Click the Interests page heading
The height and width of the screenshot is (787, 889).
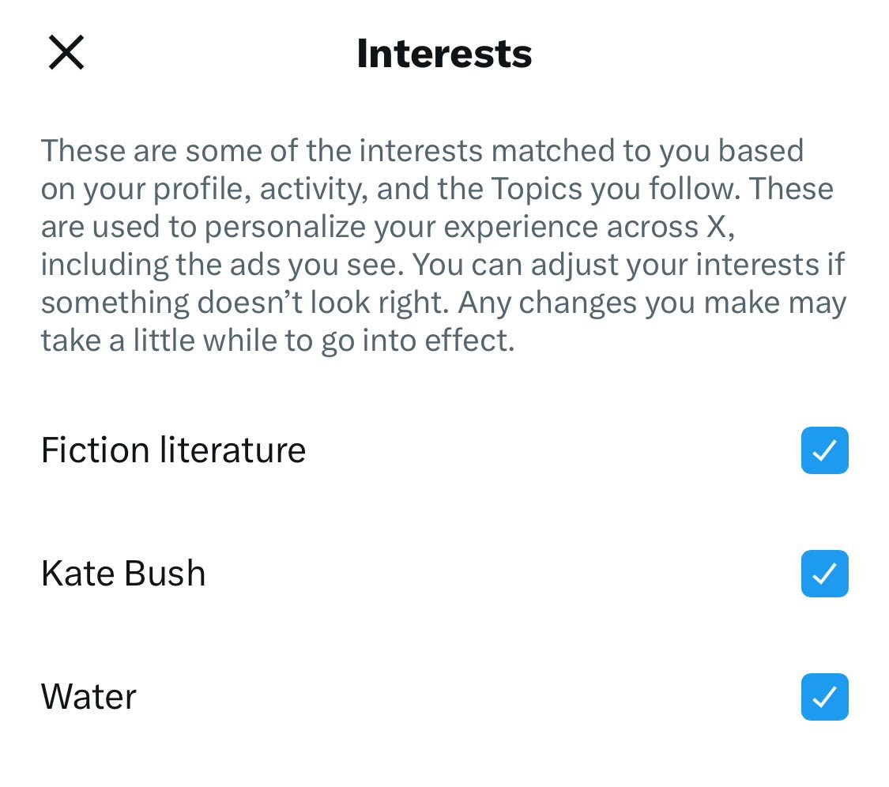click(444, 54)
